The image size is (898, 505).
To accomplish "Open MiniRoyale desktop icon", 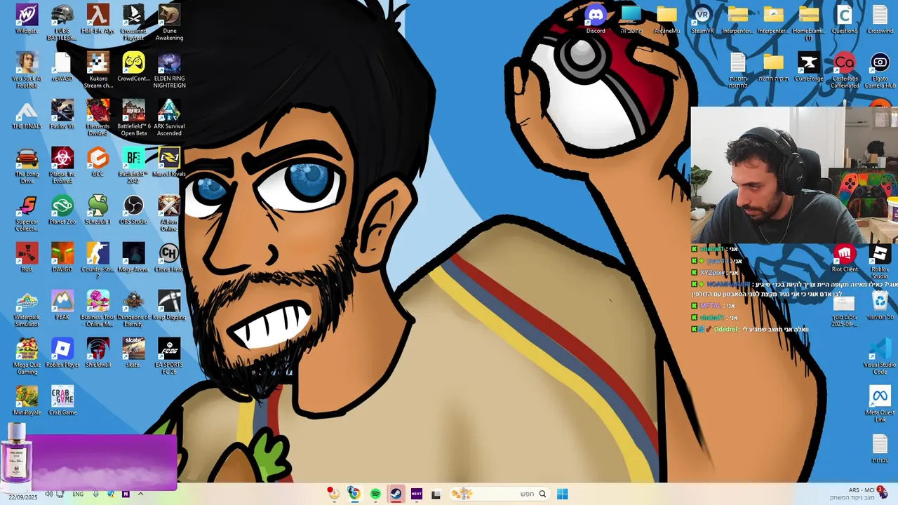I will 27,400.
